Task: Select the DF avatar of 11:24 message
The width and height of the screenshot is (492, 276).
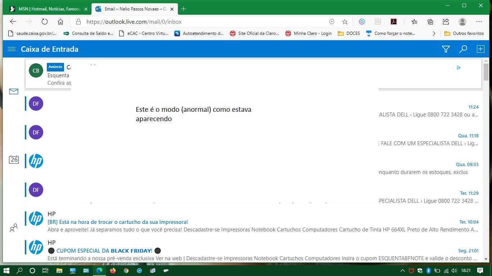Action: tap(36, 103)
